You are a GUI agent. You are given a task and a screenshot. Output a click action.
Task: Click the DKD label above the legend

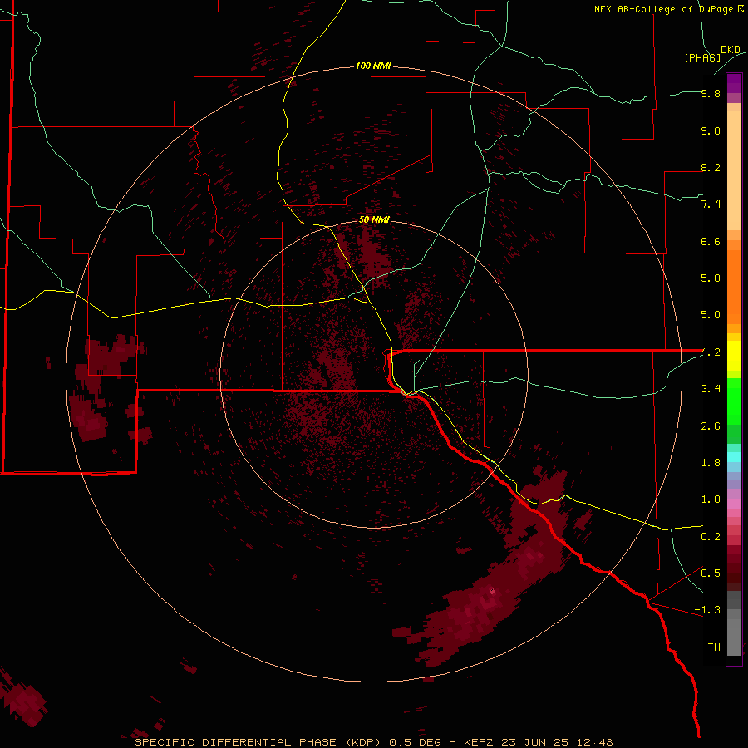(x=731, y=50)
